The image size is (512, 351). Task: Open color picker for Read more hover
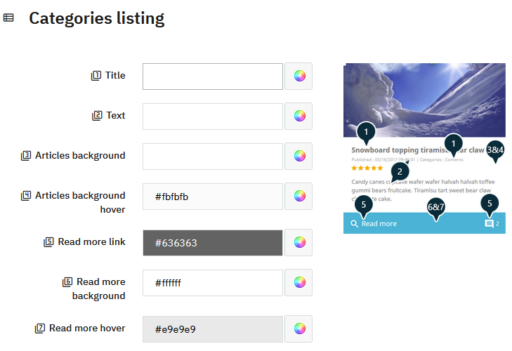[x=299, y=329]
